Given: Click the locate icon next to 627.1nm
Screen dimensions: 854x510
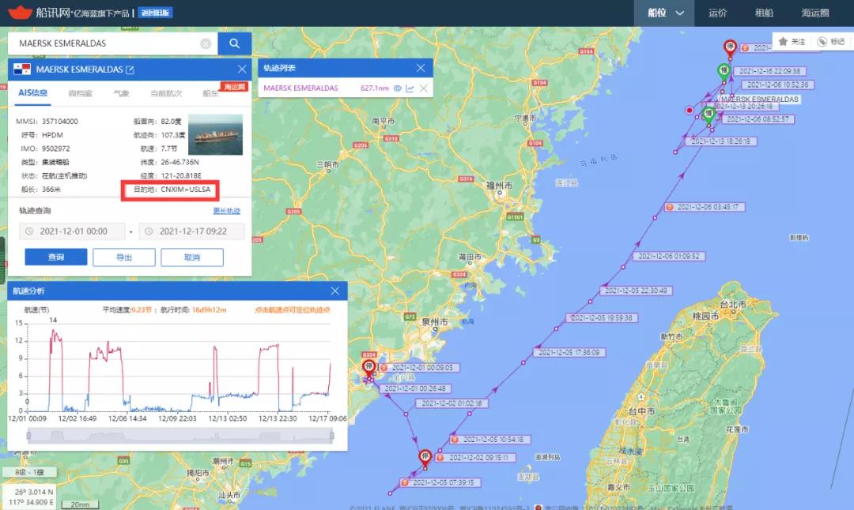Looking at the screenshot, I should click(x=398, y=88).
